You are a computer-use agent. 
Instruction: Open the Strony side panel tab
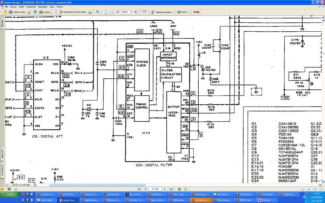pos(2,24)
